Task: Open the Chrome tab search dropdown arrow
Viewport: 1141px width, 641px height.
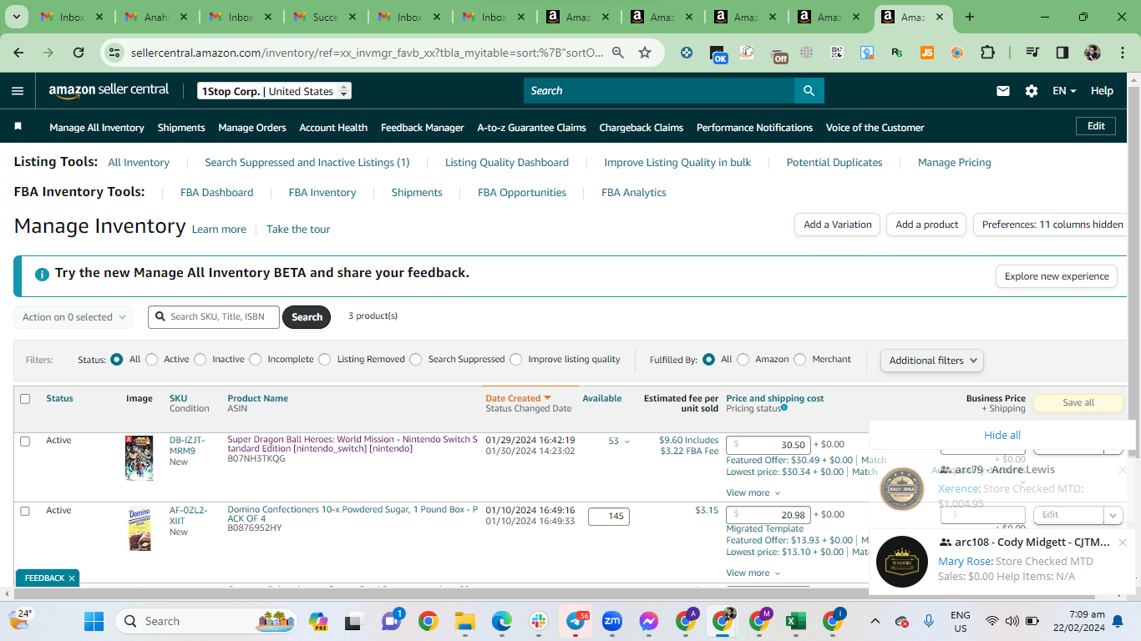Action: 18,17
